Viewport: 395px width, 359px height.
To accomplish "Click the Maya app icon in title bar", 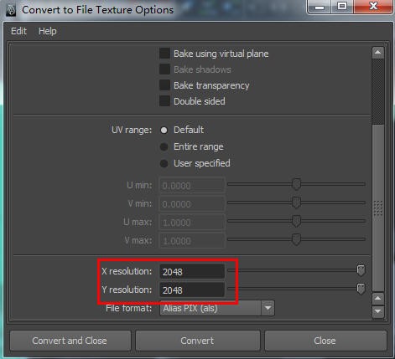I will pos(11,10).
